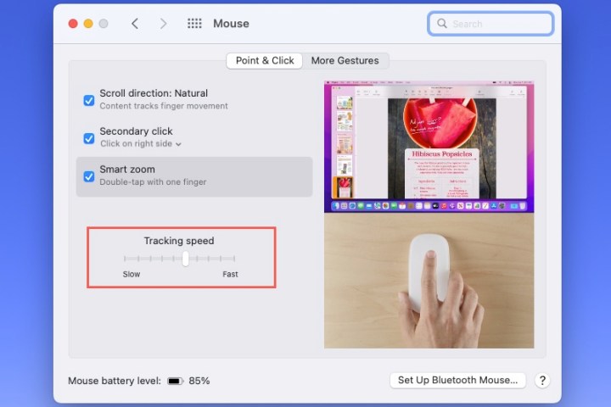Open help with the question mark button
Viewport: 611px width, 407px height.
[x=542, y=380]
